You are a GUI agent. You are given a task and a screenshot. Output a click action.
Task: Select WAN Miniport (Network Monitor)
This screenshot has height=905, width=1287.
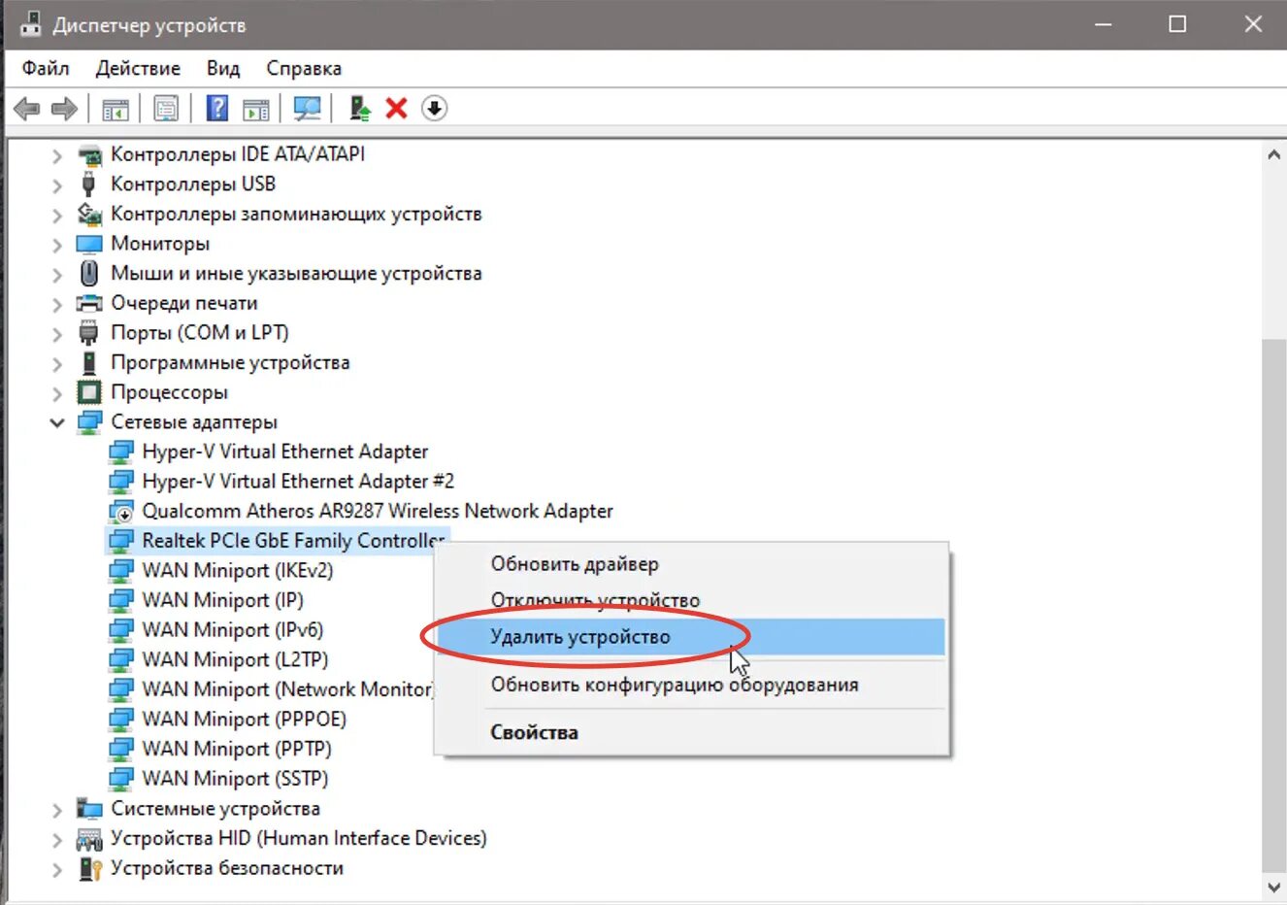287,689
